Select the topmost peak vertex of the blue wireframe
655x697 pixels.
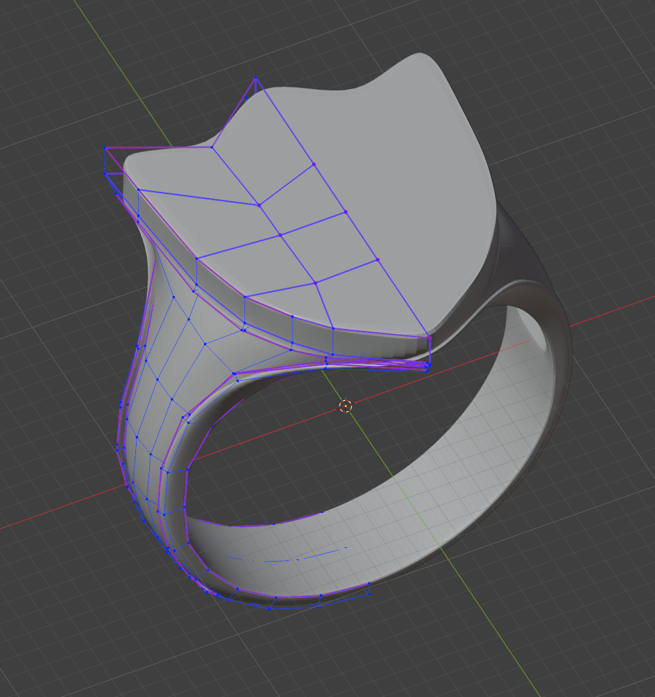pos(256,78)
